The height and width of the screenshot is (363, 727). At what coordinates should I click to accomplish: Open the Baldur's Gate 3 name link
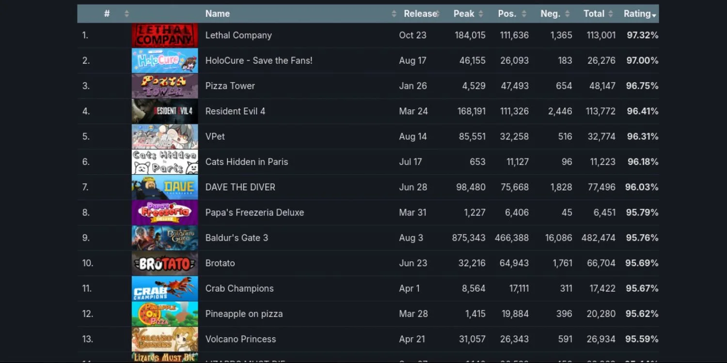coord(237,238)
